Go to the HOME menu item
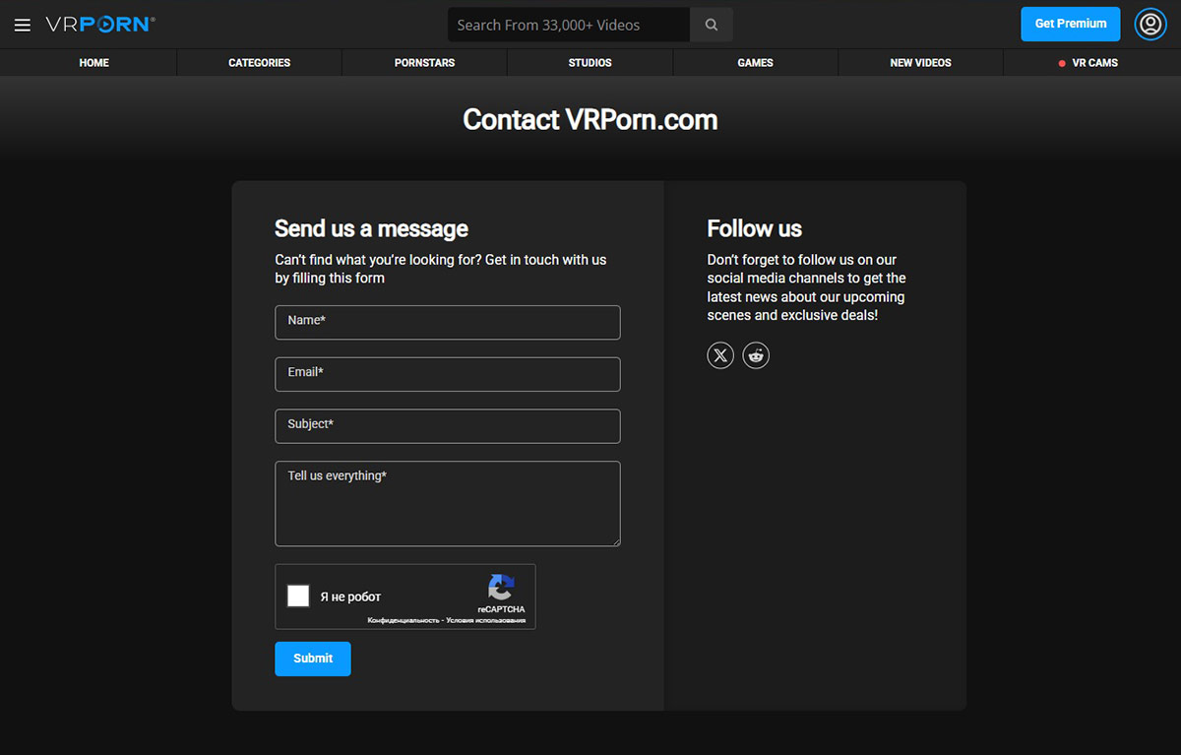The width and height of the screenshot is (1181, 755). coord(94,63)
